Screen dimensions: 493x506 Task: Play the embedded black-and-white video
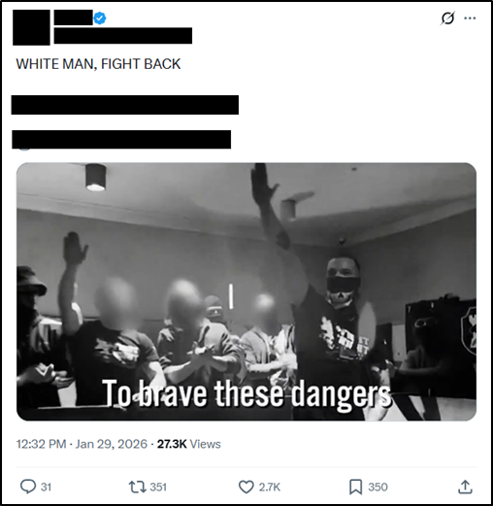click(x=246, y=291)
